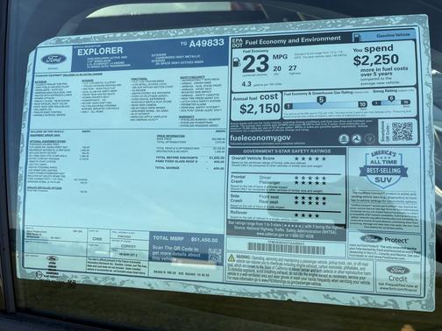This screenshot has height=331, width=442.
Task: Click the TOTAL MSRP $51,450.00 line
Action: (185, 239)
